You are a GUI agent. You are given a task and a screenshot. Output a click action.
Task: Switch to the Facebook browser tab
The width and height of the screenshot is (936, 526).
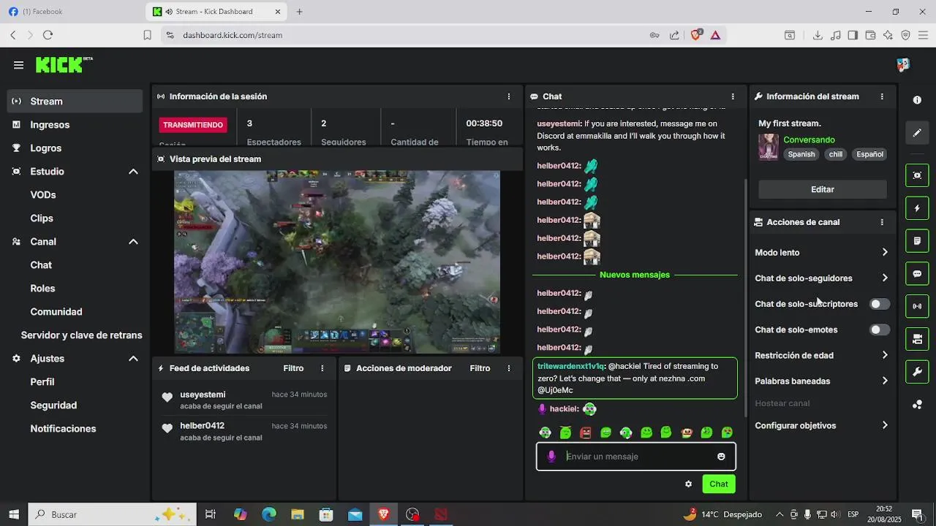[72, 12]
